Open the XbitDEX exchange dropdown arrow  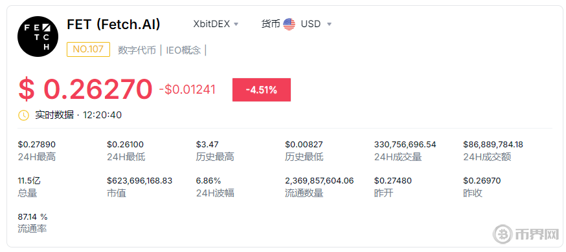tap(236, 25)
